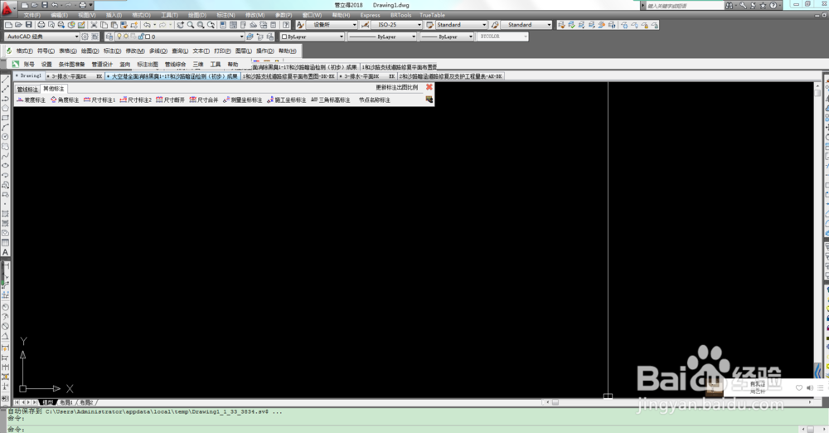Click the Angle annotation 角度标注 tool
The image size is (829, 433).
pos(65,100)
